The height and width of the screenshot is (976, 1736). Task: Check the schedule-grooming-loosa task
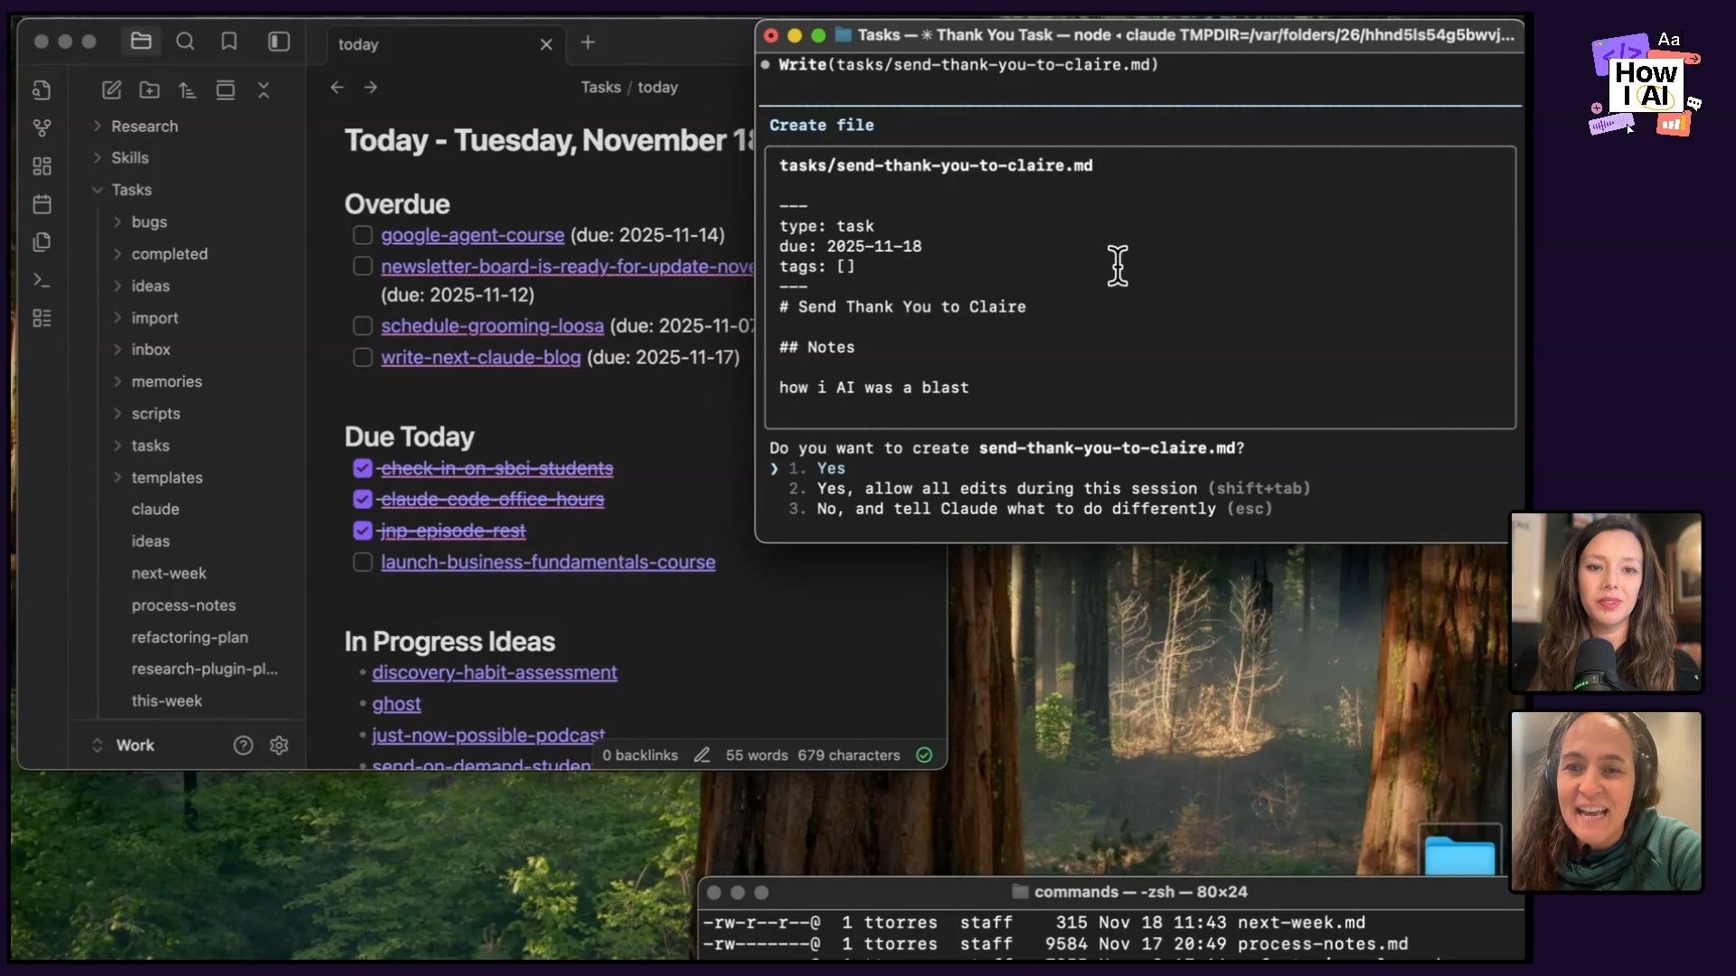[x=363, y=325]
